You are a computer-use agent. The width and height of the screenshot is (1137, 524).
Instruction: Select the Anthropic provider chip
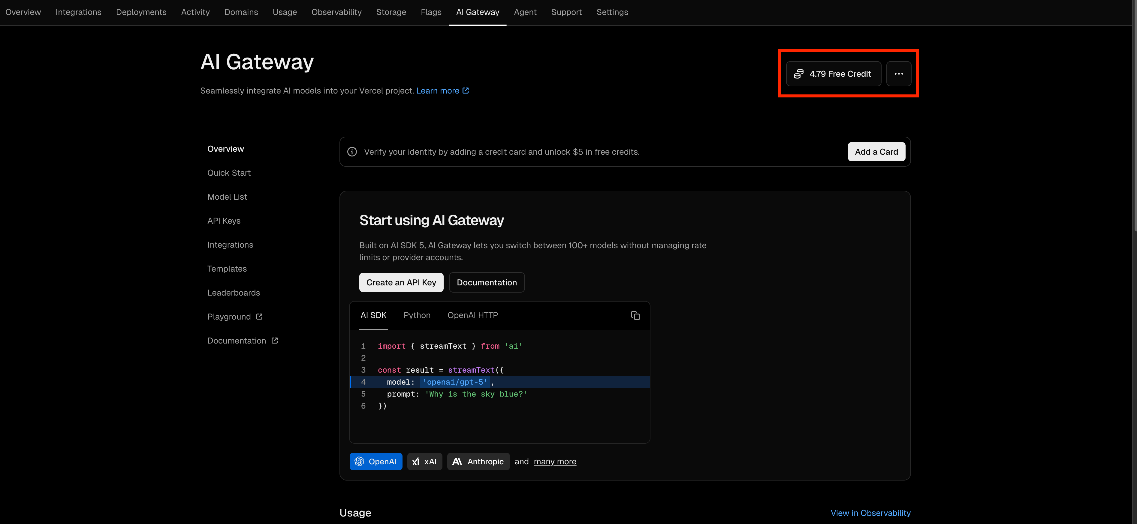pos(478,461)
